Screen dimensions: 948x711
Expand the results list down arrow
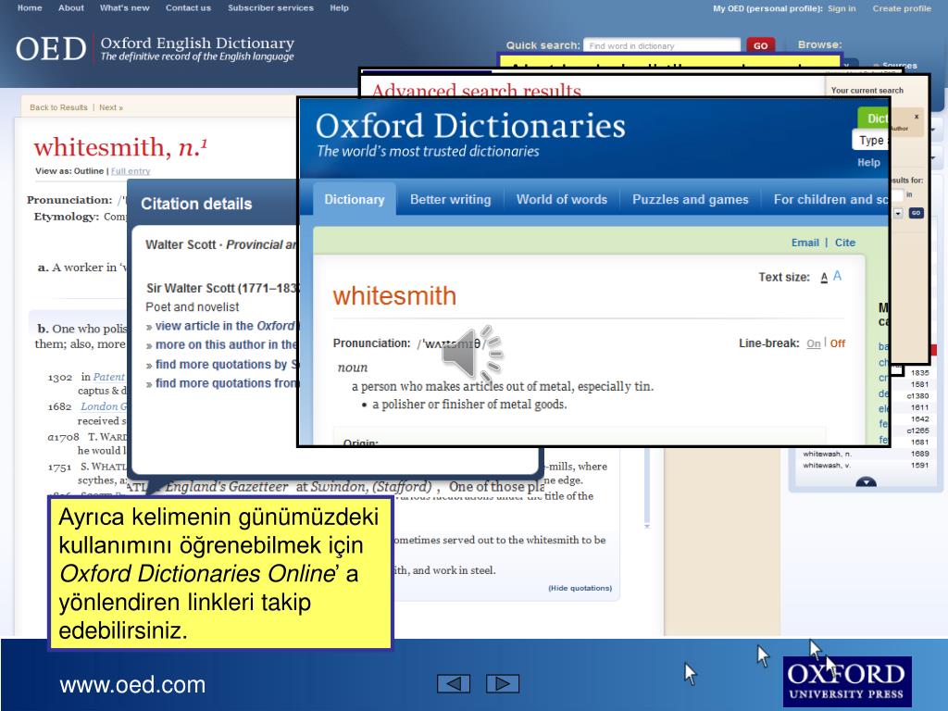[x=867, y=481]
